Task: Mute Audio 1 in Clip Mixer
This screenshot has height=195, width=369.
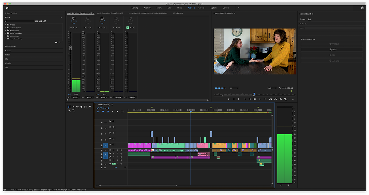Action: [x=70, y=28]
